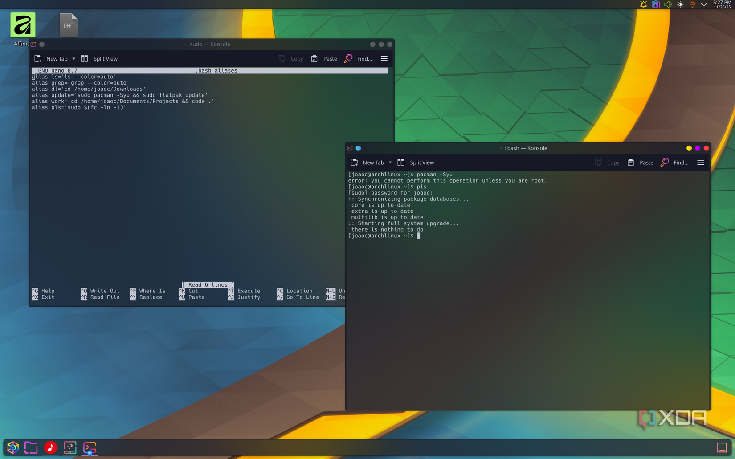Open Find in the sudo Konsole window
The height and width of the screenshot is (459, 735).
click(359, 58)
